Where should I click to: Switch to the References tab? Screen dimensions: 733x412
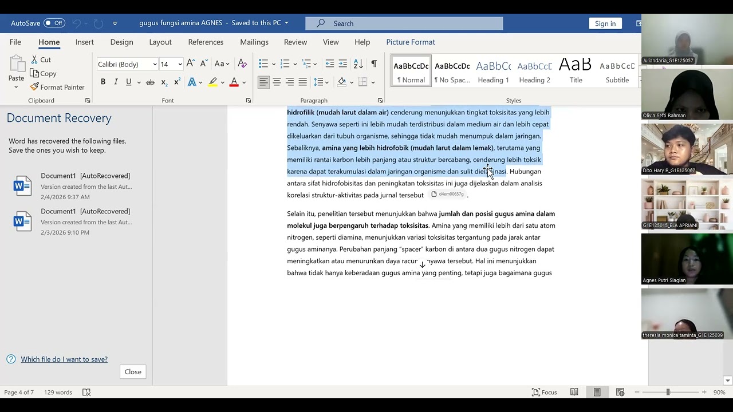point(206,42)
